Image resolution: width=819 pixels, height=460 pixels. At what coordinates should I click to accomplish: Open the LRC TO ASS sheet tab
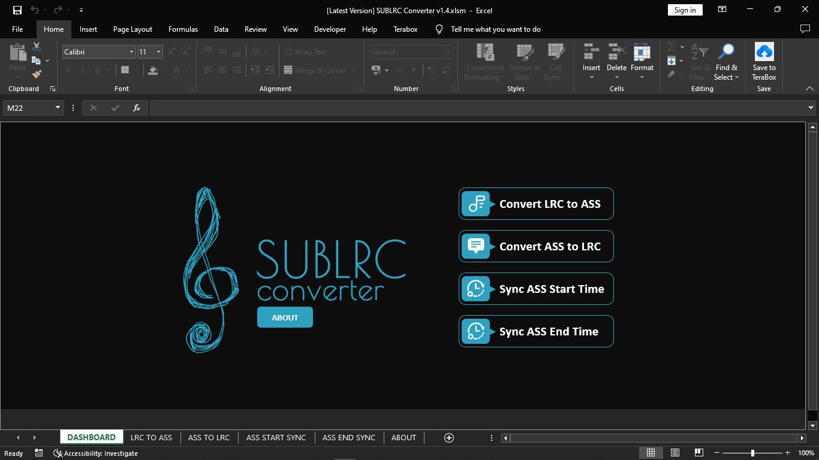pyautogui.click(x=151, y=438)
